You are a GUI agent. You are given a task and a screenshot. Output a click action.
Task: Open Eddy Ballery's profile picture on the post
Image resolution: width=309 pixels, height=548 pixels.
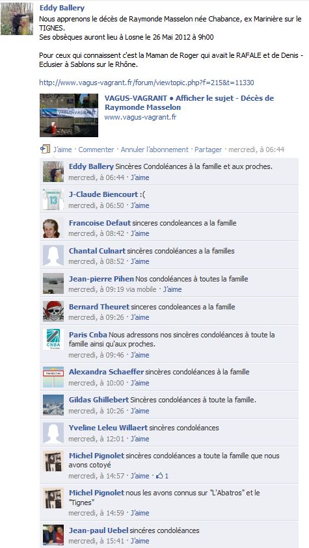(17, 20)
